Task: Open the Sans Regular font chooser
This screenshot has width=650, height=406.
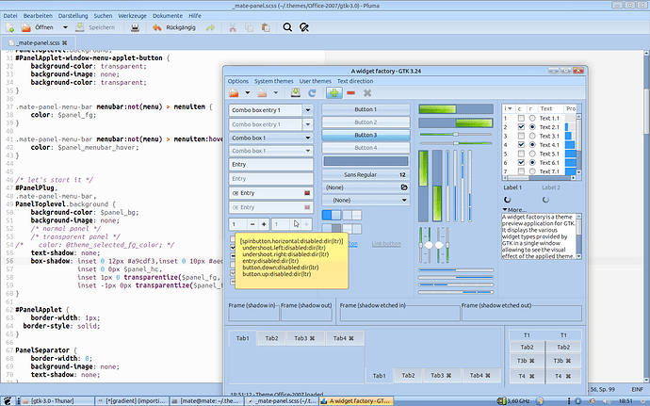Action: [x=366, y=174]
